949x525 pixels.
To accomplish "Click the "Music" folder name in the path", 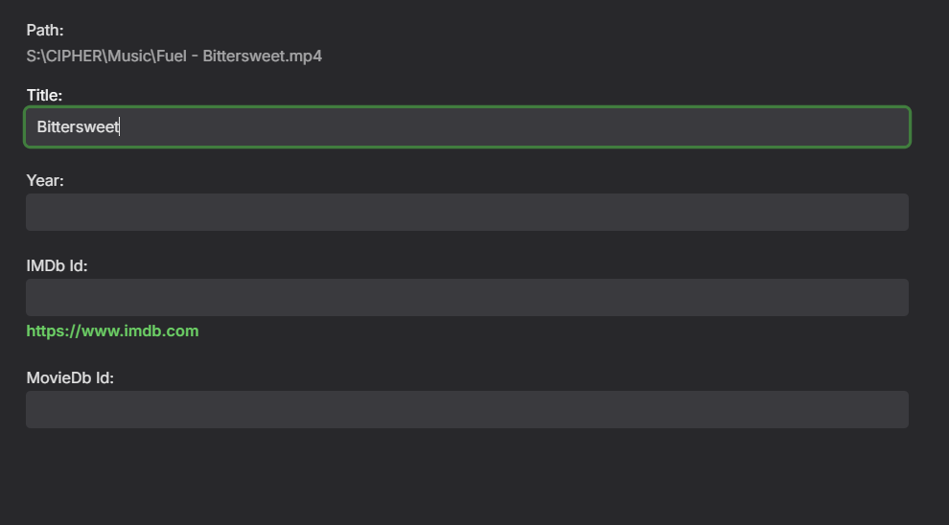I will tap(129, 57).
